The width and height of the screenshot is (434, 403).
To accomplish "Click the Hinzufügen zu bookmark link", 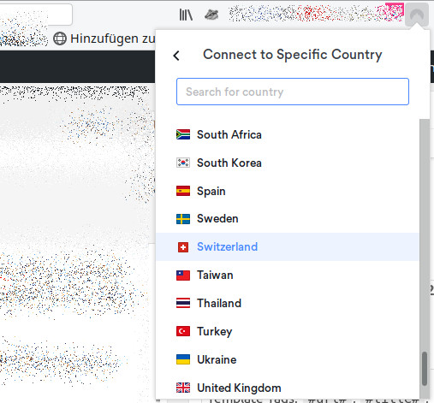I will pyautogui.click(x=104, y=39).
